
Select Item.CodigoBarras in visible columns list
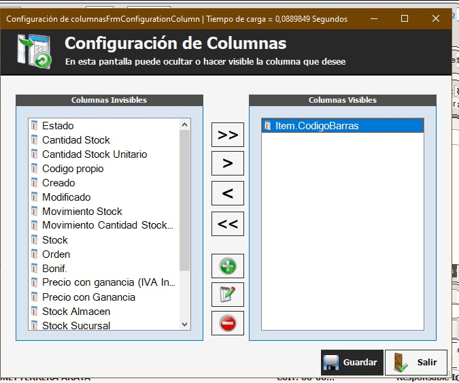click(317, 126)
